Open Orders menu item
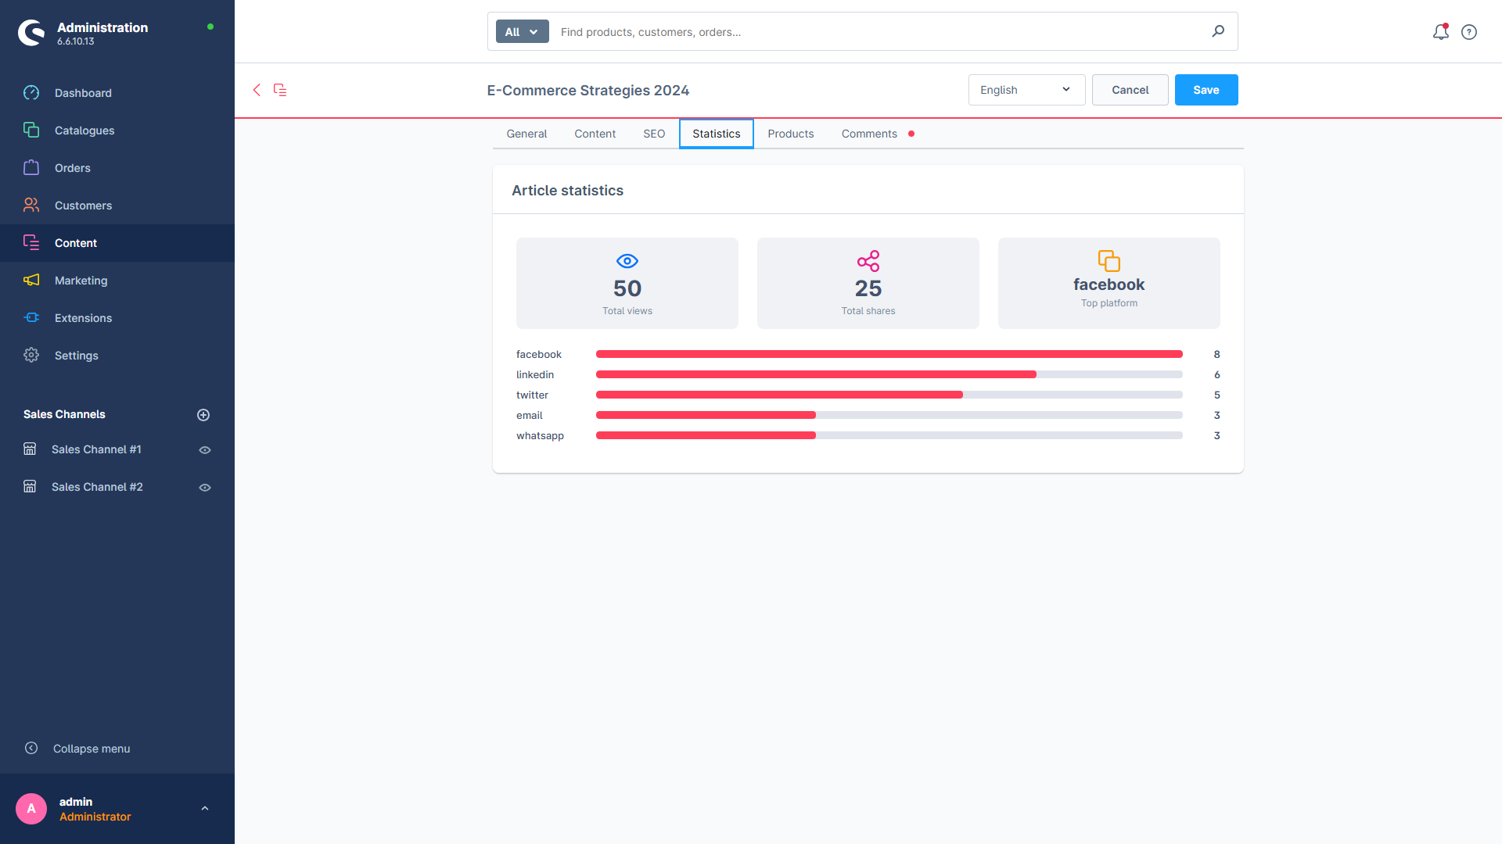This screenshot has height=844, width=1502. (117, 168)
